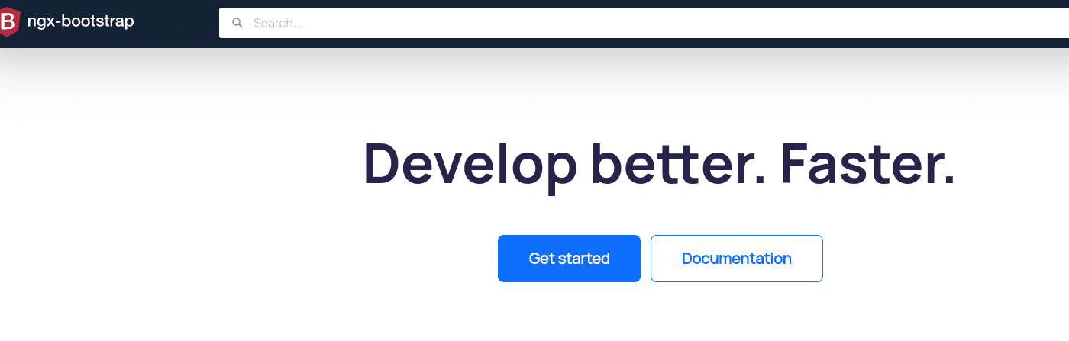Click the "ngx" part of the brand name
The image size is (1069, 341).
pos(37,24)
